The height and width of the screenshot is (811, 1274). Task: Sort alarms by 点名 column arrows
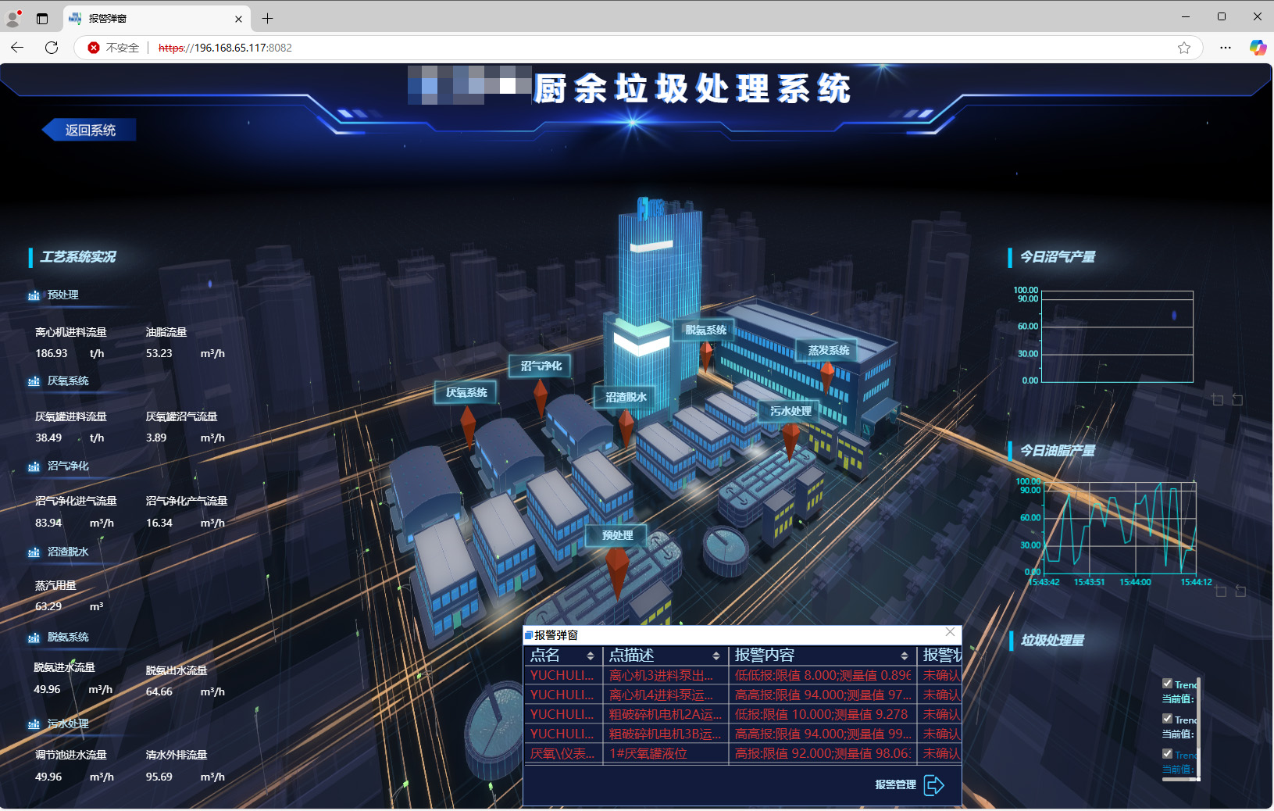click(x=591, y=656)
